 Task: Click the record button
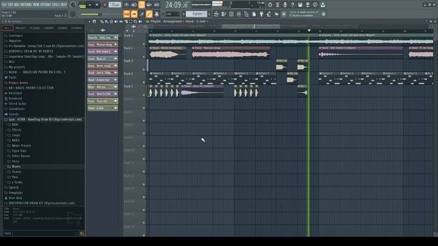coord(105,5)
